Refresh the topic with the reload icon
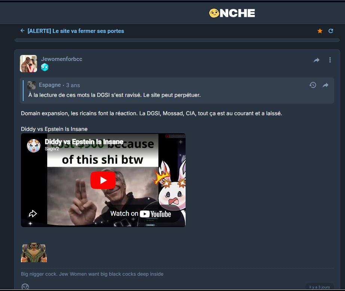The image size is (345, 291). coord(331,31)
